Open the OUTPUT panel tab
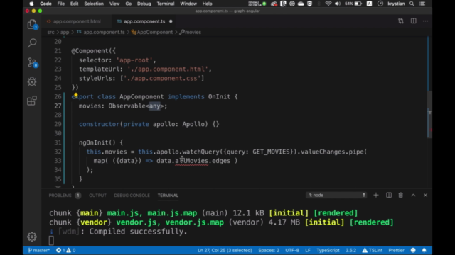 click(x=97, y=195)
